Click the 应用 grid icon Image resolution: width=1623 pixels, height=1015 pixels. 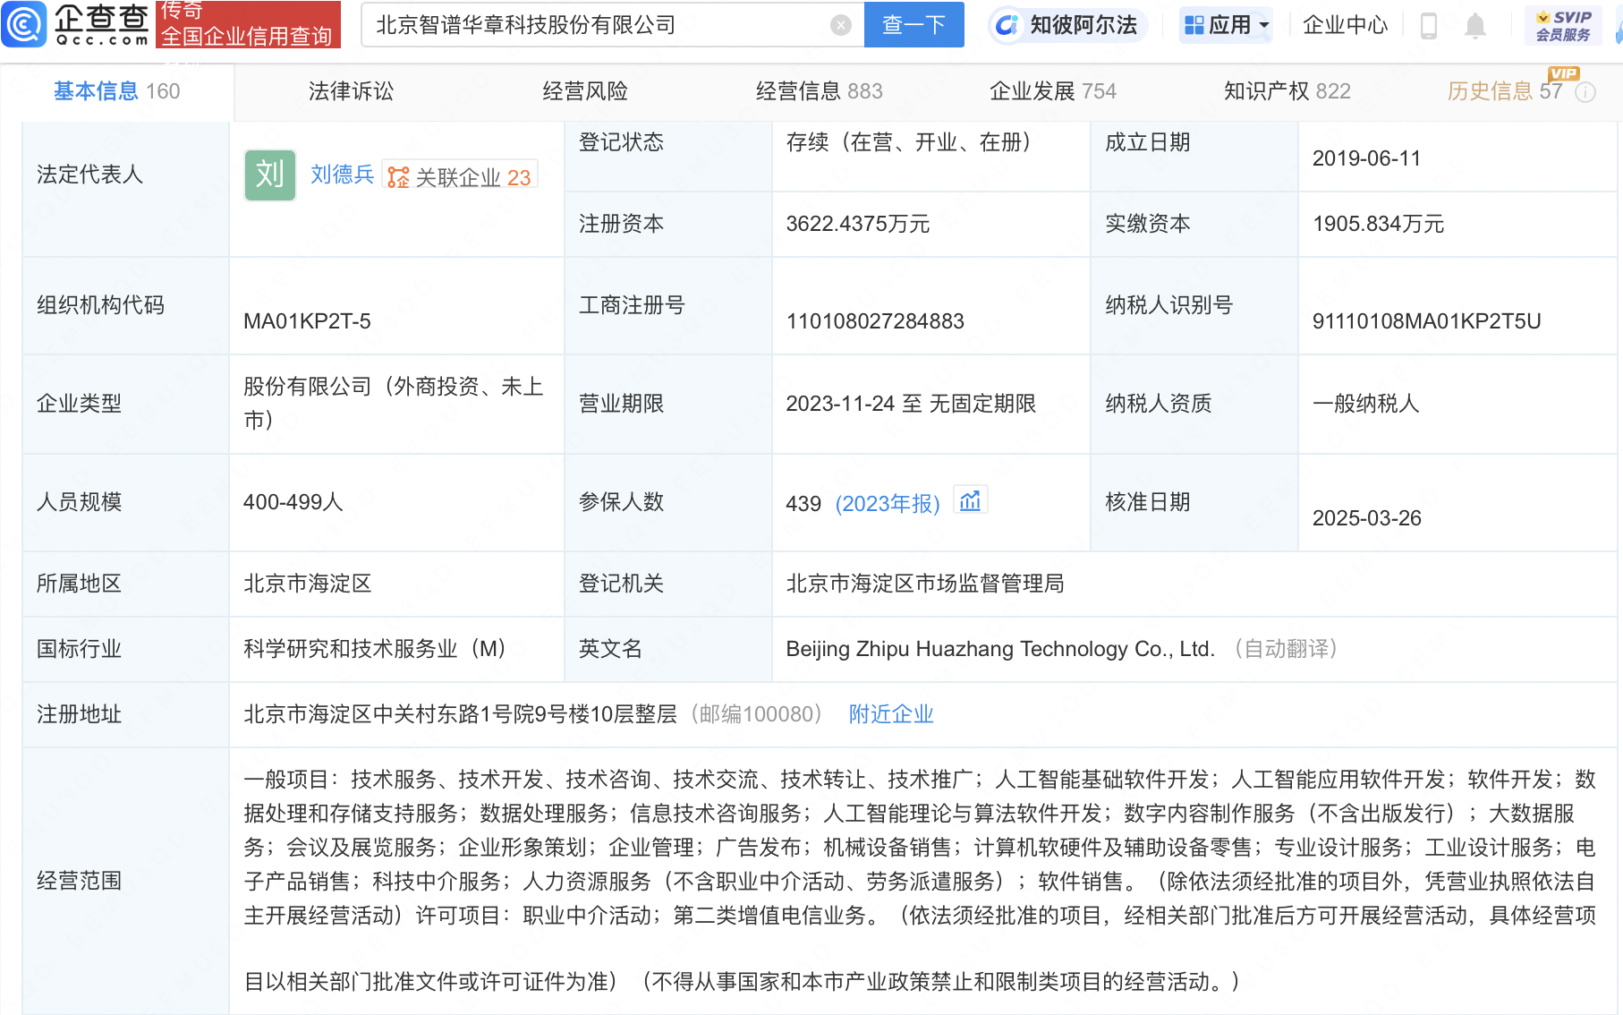coord(1194,25)
